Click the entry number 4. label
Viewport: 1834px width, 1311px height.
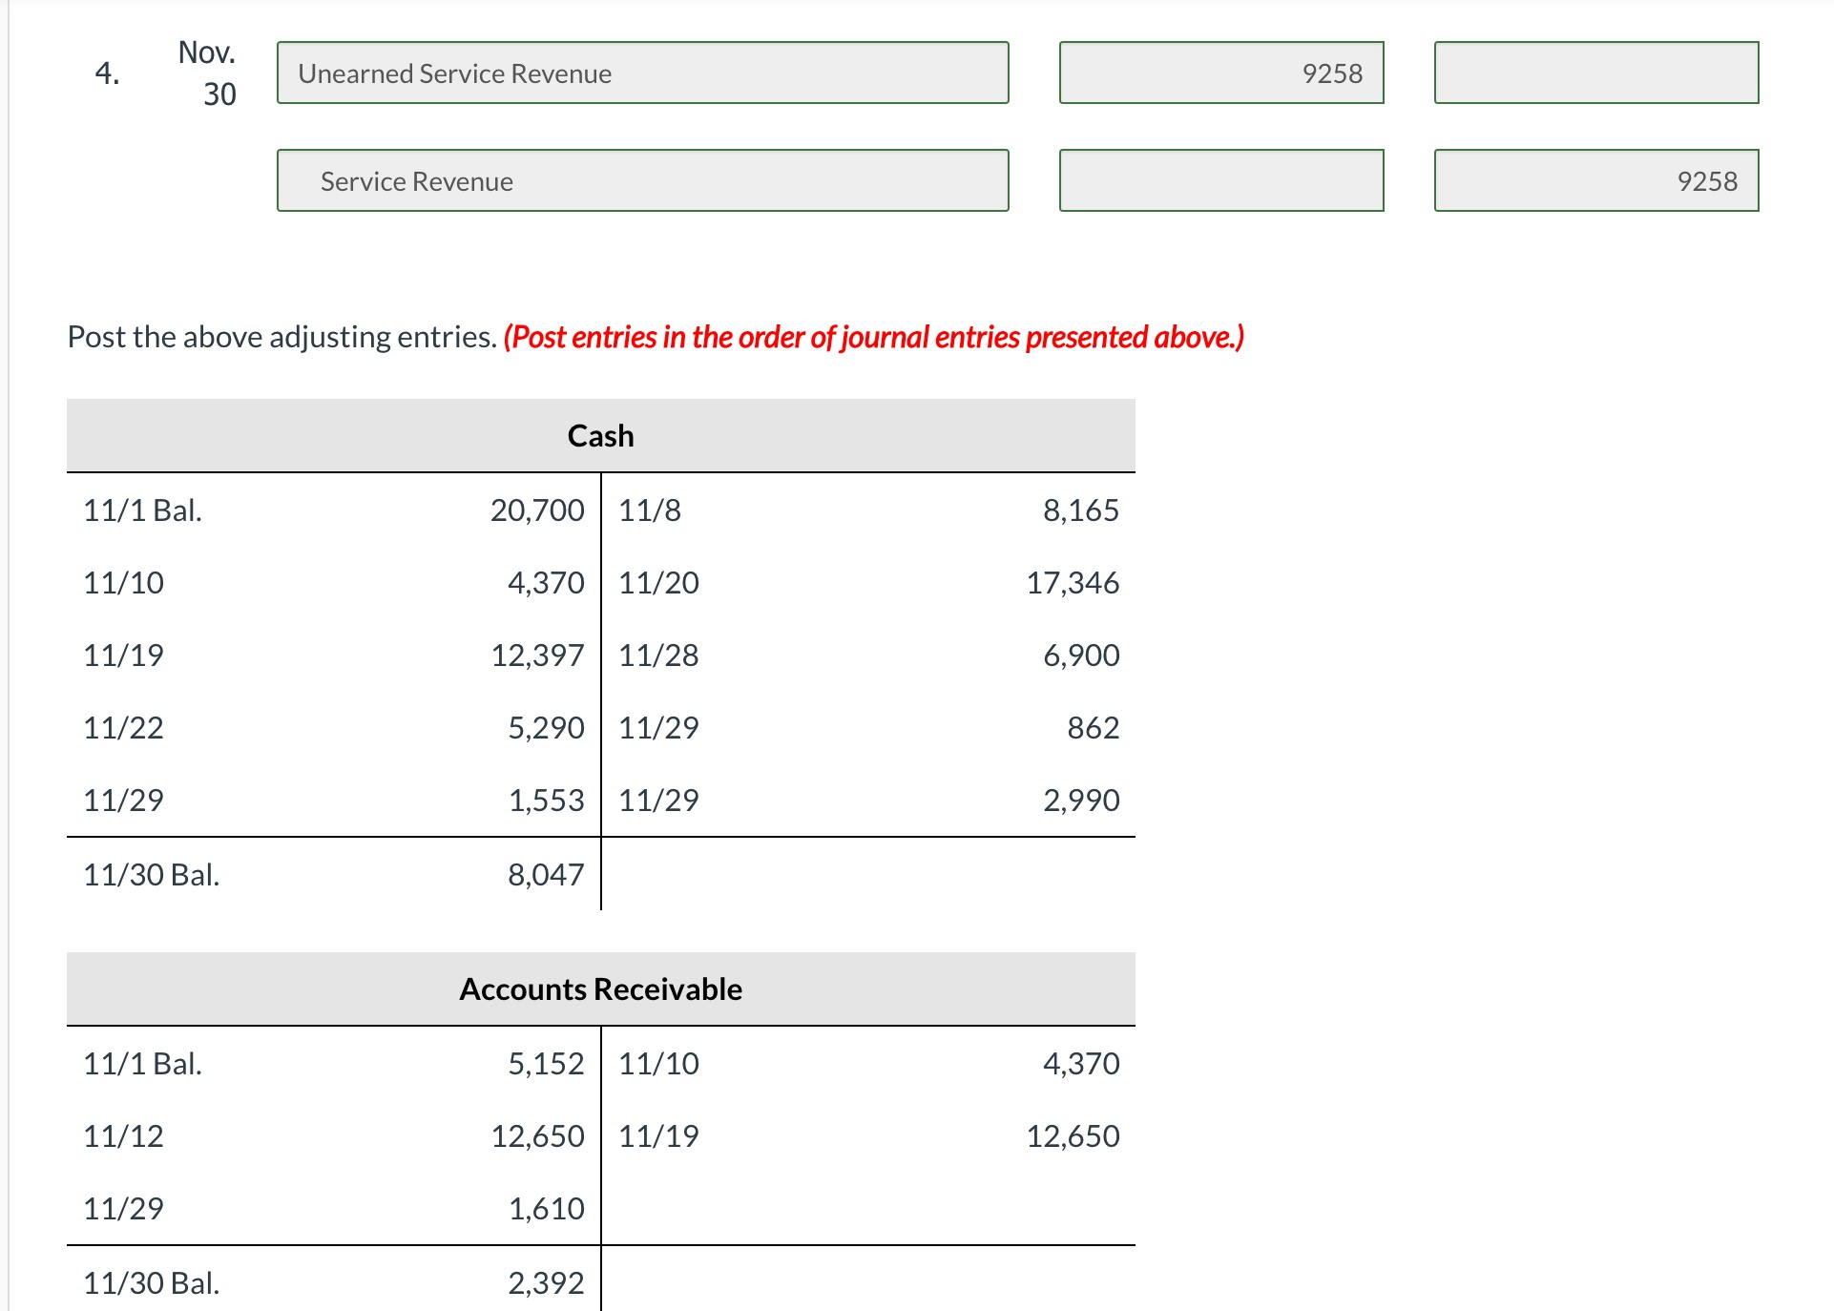107,73
